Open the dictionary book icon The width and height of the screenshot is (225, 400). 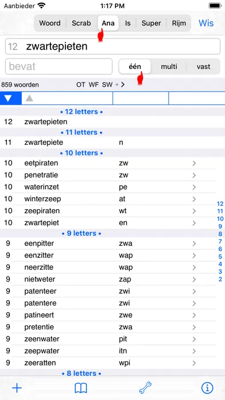[81, 389]
